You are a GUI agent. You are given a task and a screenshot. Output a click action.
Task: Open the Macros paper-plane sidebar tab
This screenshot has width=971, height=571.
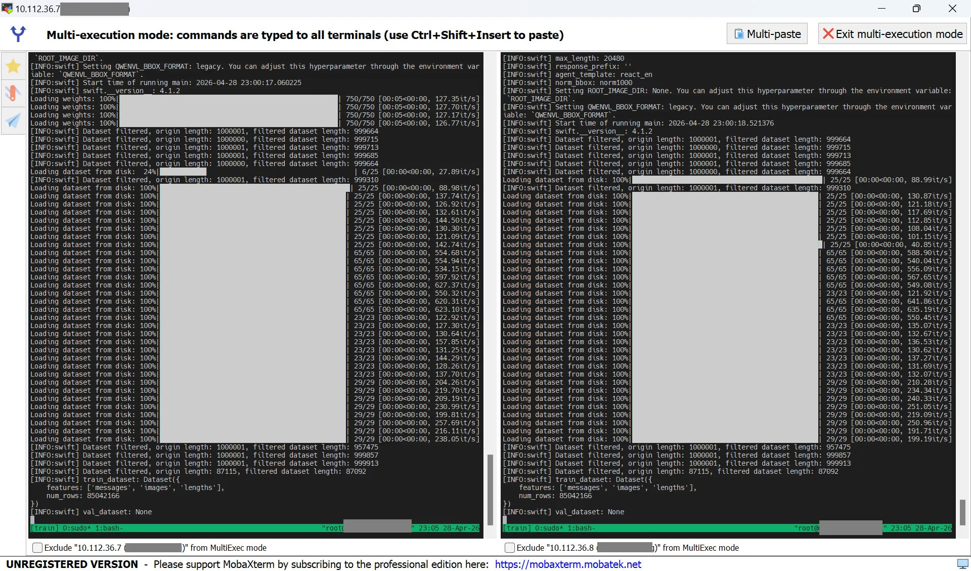(13, 120)
